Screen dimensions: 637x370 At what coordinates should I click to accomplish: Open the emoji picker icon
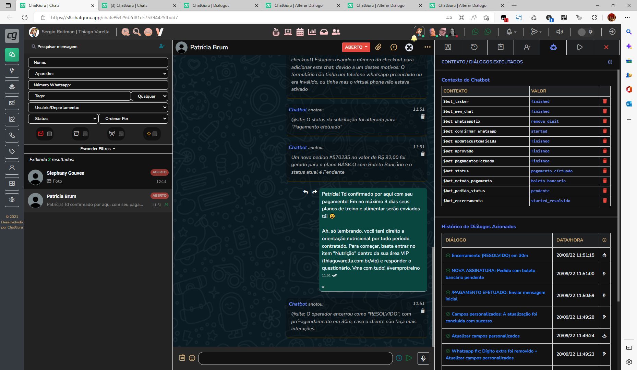pos(192,358)
